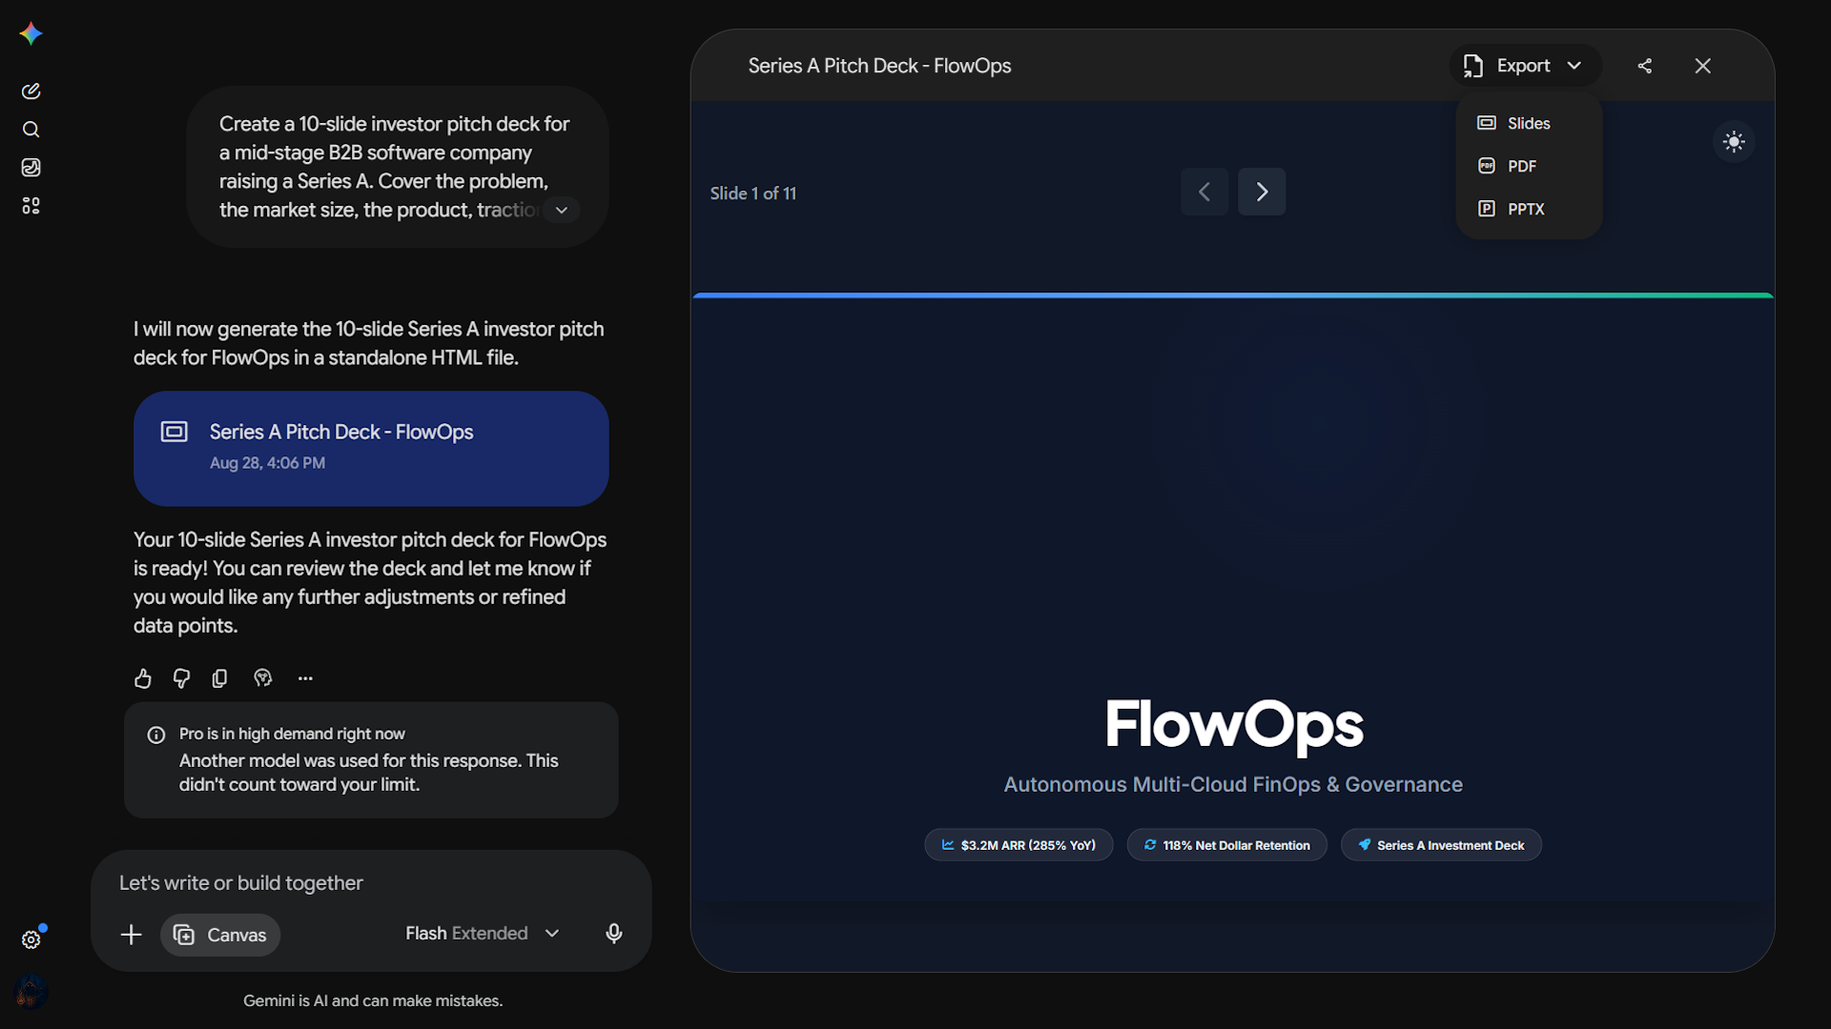
Task: Open the search icon in sidebar
Action: coord(31,130)
